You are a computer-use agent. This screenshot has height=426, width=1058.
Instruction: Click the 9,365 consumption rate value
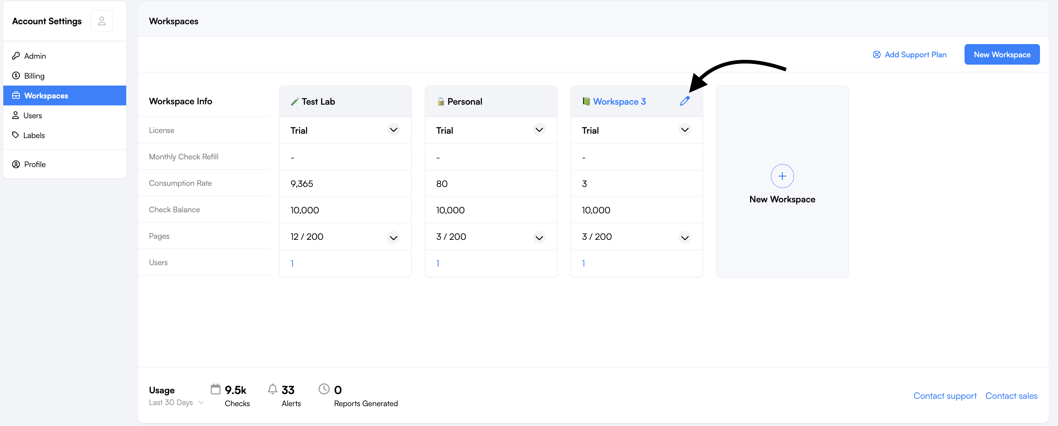302,184
